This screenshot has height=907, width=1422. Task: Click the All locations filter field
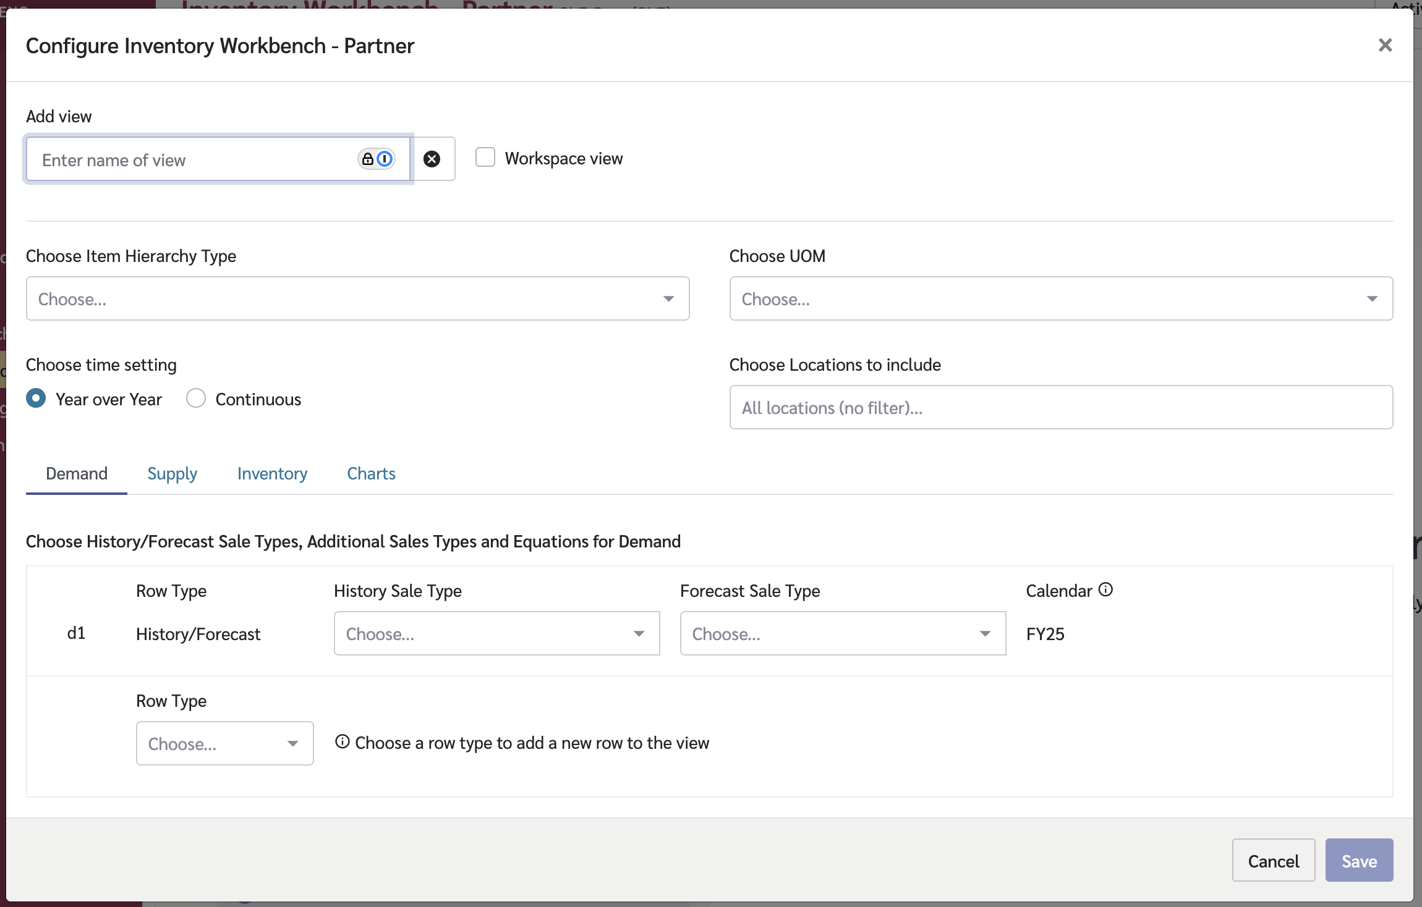click(x=1060, y=408)
